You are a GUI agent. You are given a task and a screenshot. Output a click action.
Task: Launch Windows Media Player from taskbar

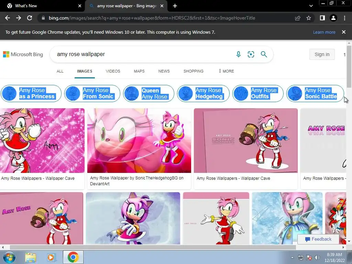point(51,257)
